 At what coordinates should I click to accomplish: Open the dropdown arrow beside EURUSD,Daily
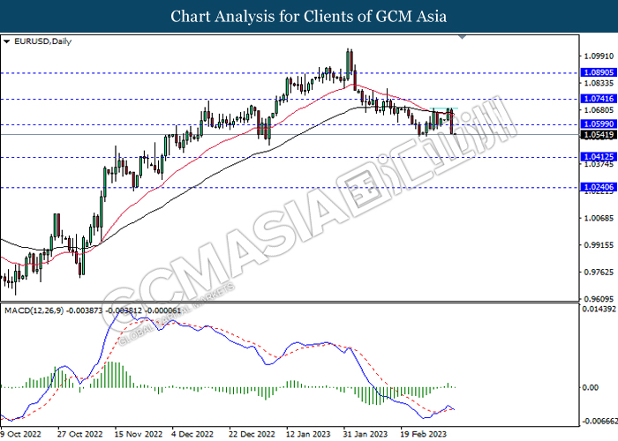[6, 41]
